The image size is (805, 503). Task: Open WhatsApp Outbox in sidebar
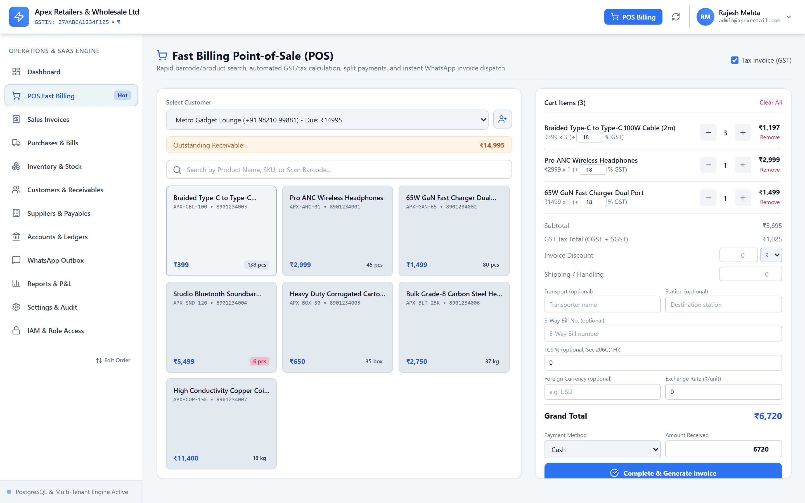tap(71, 260)
